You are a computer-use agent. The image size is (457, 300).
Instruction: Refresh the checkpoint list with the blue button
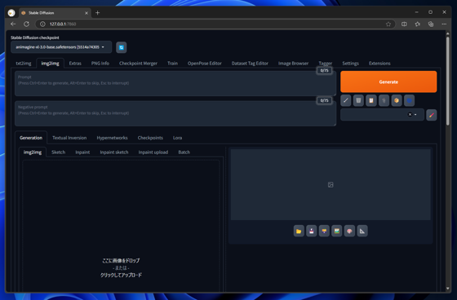pos(122,47)
